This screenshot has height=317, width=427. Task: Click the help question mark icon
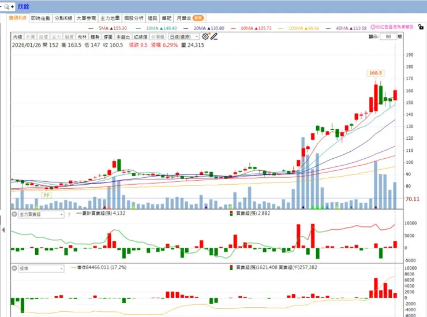coord(69,215)
